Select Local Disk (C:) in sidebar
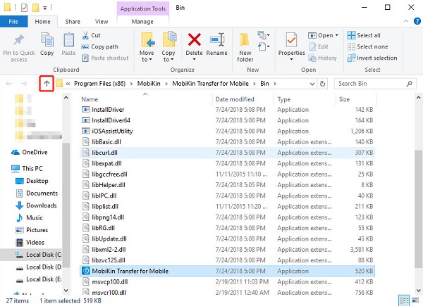This screenshot has height=306, width=423. click(31, 255)
